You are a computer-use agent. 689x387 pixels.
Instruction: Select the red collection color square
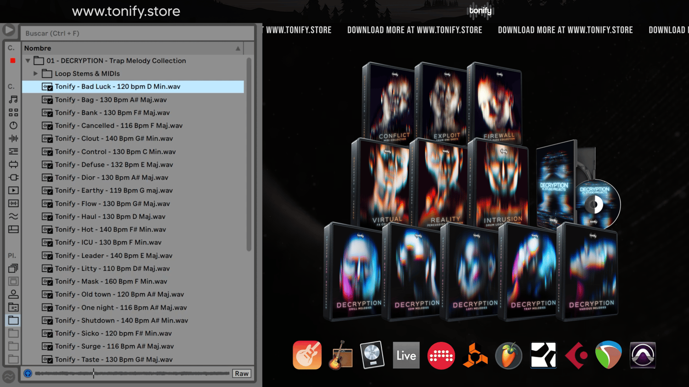[x=13, y=61]
